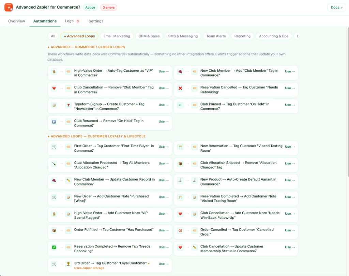Click trophy icon on 3rd Order Loyal Customer card
This screenshot has height=276, width=349.
(x=68, y=264)
